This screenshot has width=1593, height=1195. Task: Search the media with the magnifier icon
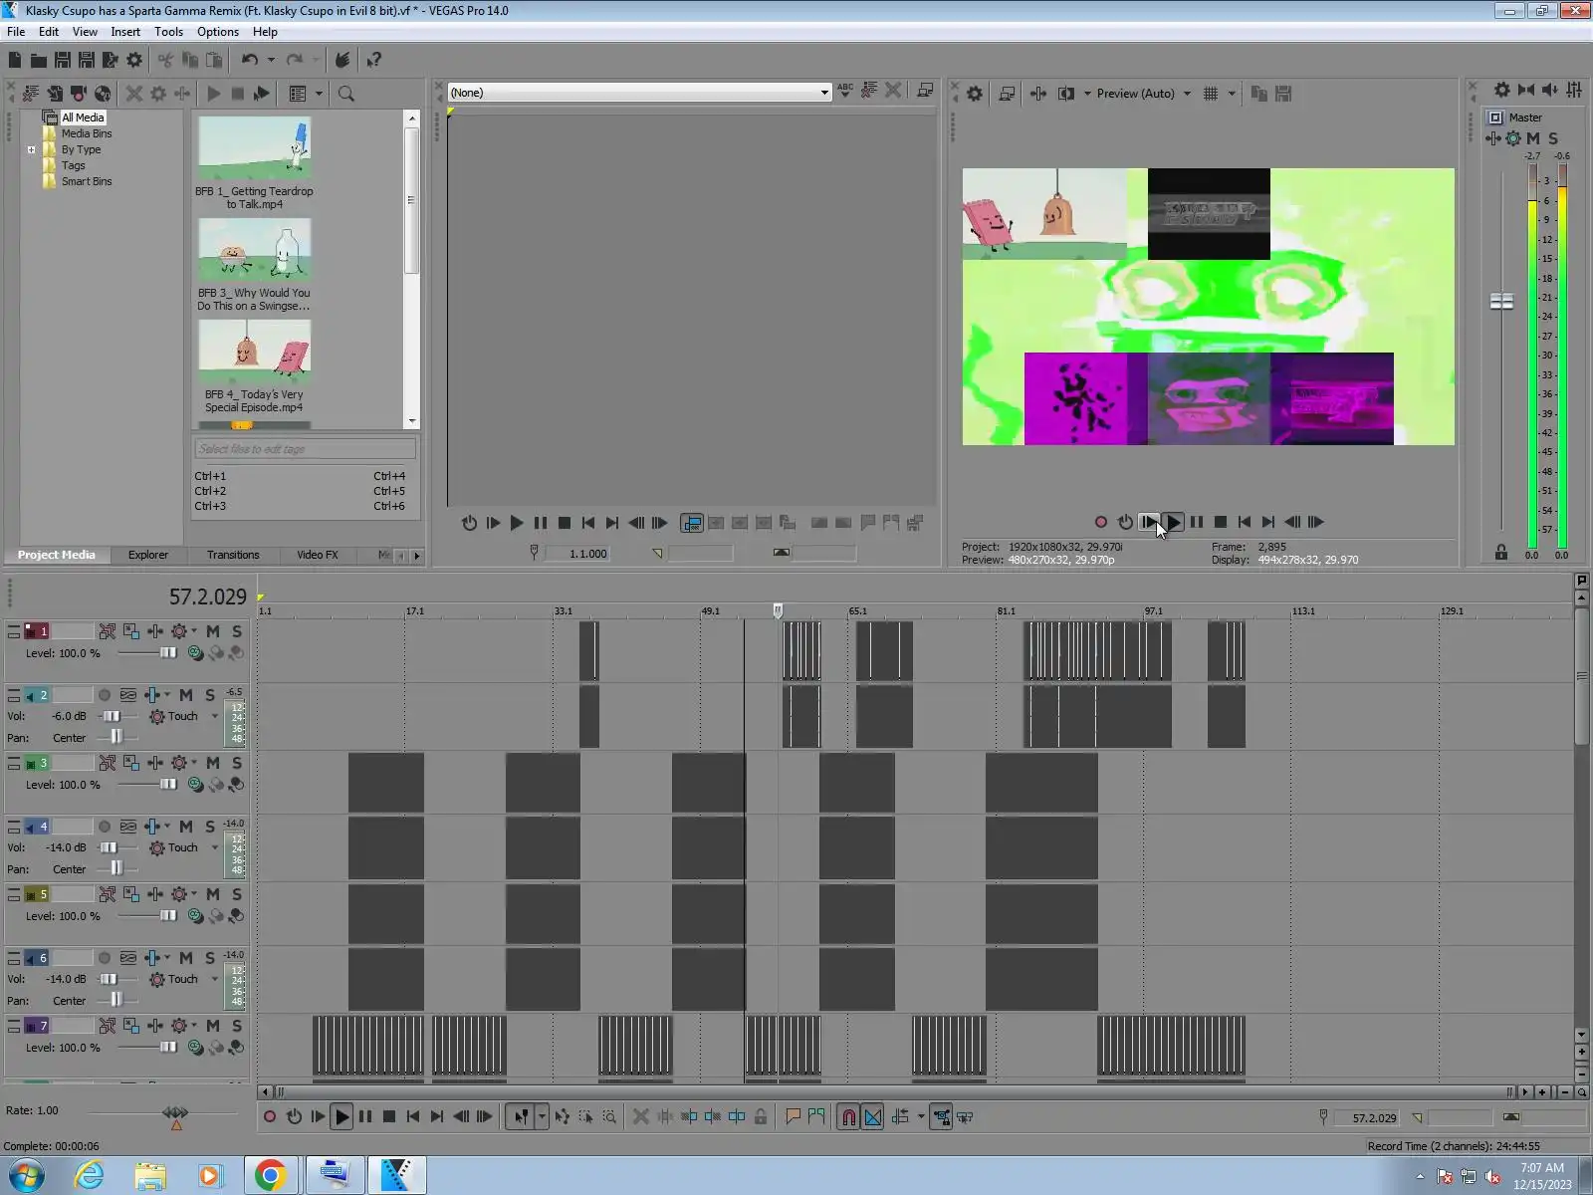(x=346, y=94)
